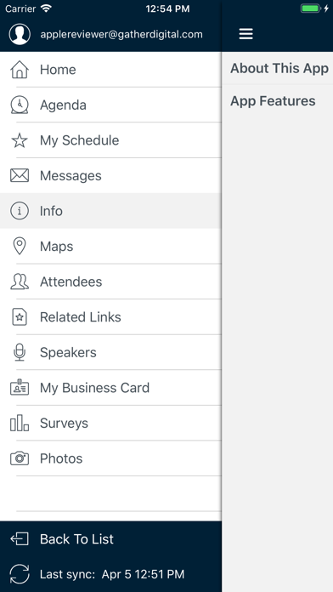333x592 pixels.
Task: Click the Surveys bar chart icon
Action: 20,423
